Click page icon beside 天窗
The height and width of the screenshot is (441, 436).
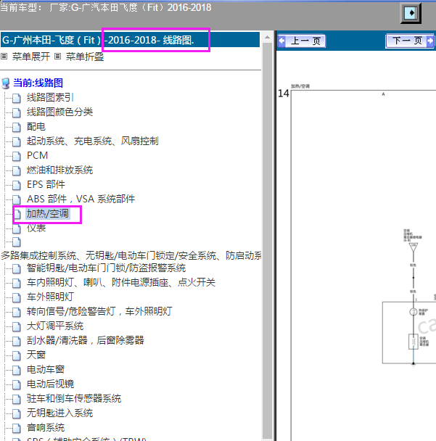17,355
